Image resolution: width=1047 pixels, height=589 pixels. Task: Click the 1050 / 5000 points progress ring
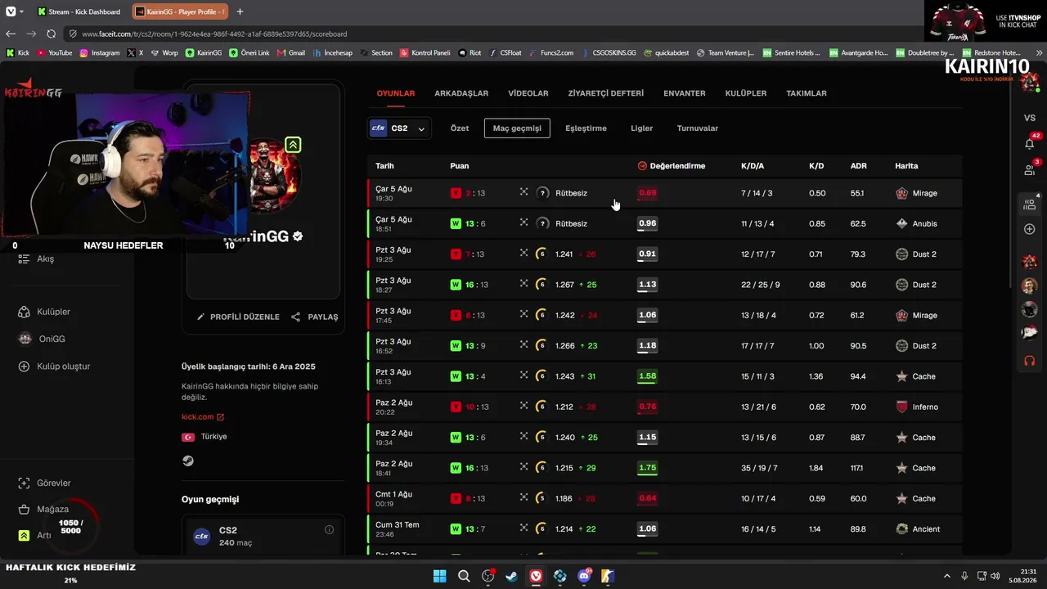click(x=70, y=526)
